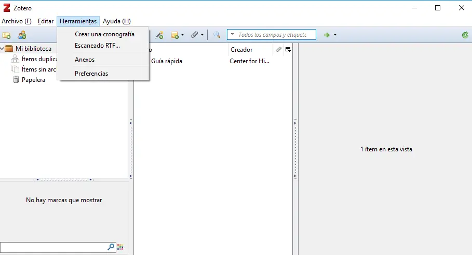The width and height of the screenshot is (472, 255).
Task: Click the new group library icon
Action: (22, 35)
